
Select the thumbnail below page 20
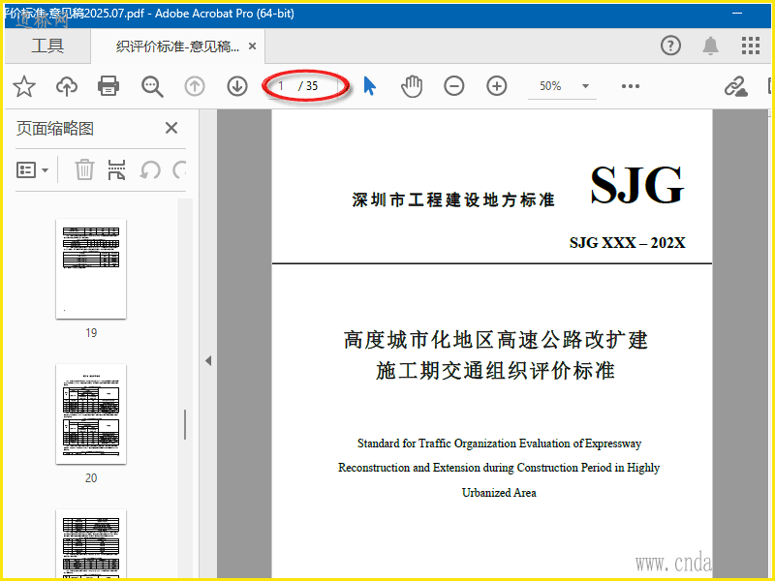pos(91,544)
